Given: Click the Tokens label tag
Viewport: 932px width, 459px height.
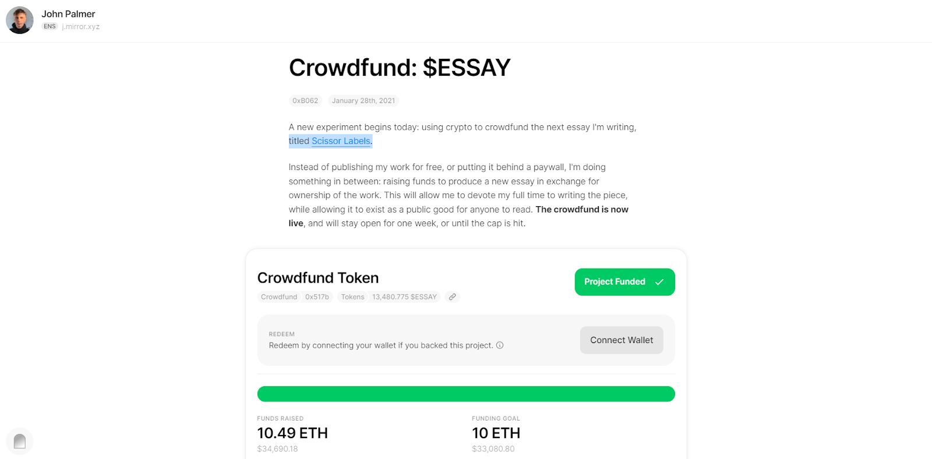Looking at the screenshot, I should [352, 297].
